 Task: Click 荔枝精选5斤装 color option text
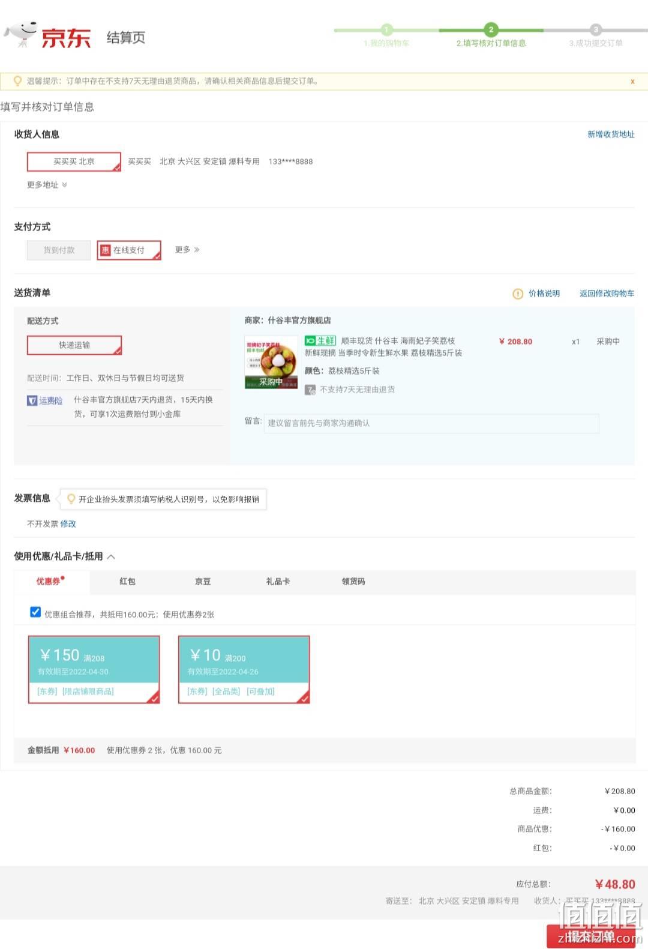coord(354,371)
